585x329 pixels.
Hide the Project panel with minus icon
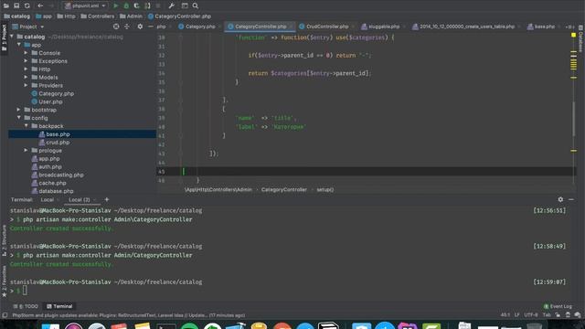[x=150, y=27]
